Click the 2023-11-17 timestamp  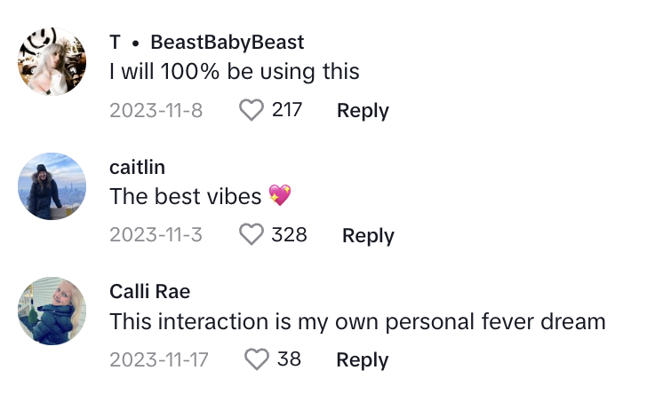point(161,359)
